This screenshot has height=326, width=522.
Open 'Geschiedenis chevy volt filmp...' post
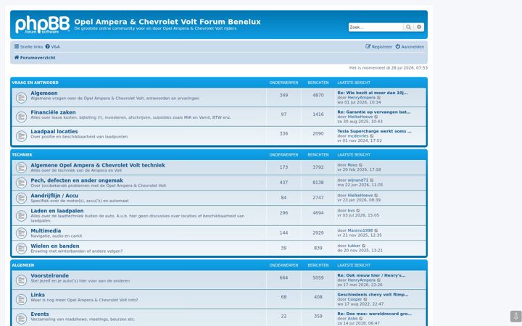pos(373,295)
